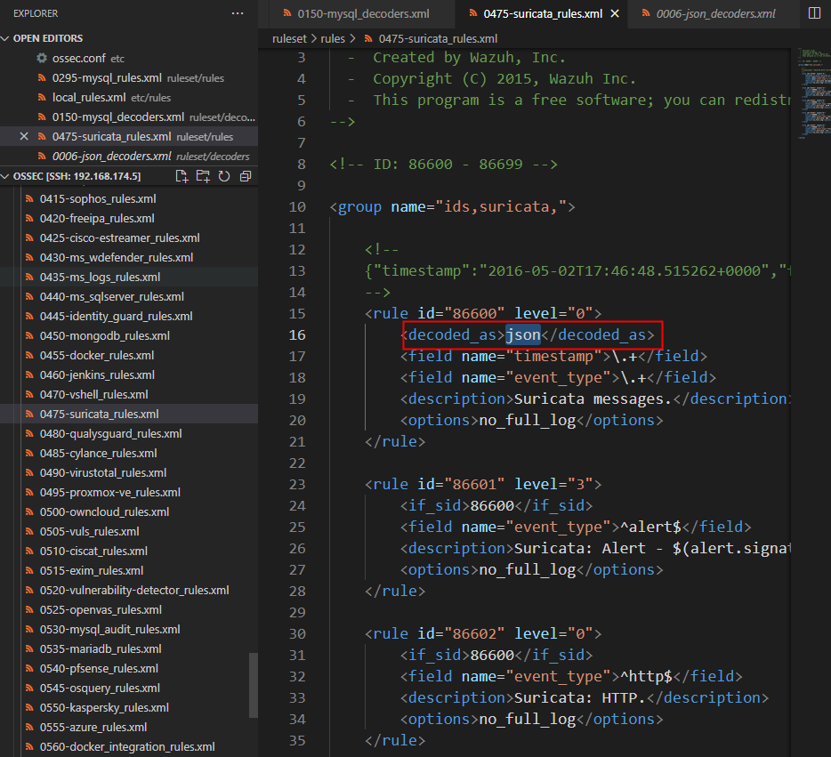Open 0525-openvas_rules.xml file

point(129,610)
